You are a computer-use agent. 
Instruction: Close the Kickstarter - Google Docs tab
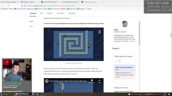[x=38, y=2]
